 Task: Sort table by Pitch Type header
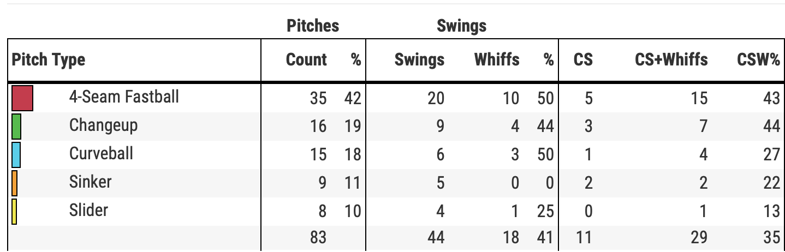pyautogui.click(x=49, y=60)
